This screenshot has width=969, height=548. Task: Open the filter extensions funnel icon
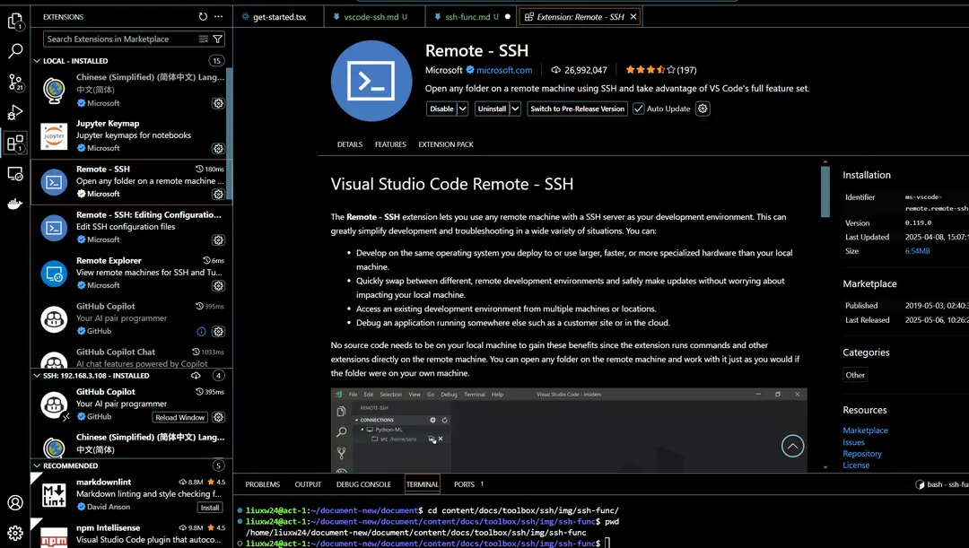[x=217, y=39]
